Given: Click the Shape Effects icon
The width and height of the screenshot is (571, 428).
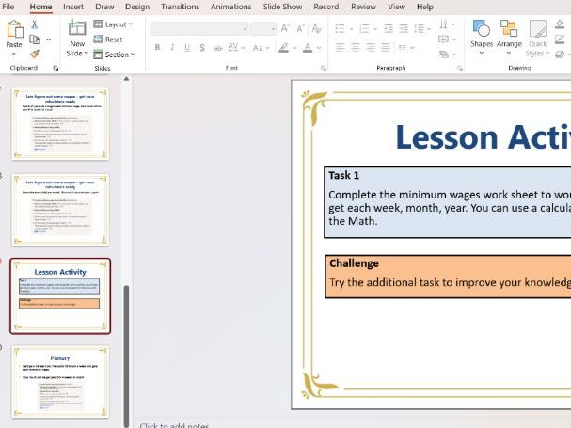Looking at the screenshot, I should click(560, 55).
